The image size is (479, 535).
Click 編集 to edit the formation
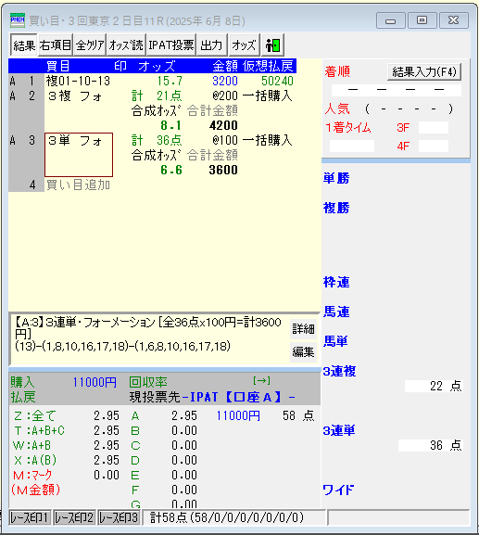[303, 351]
